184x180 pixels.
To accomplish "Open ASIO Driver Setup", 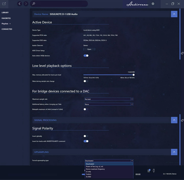I will 89,49.
